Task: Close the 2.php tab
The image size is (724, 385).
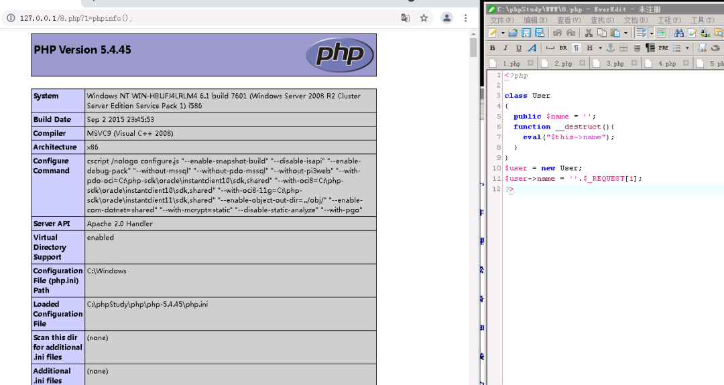Action: tap(583, 63)
